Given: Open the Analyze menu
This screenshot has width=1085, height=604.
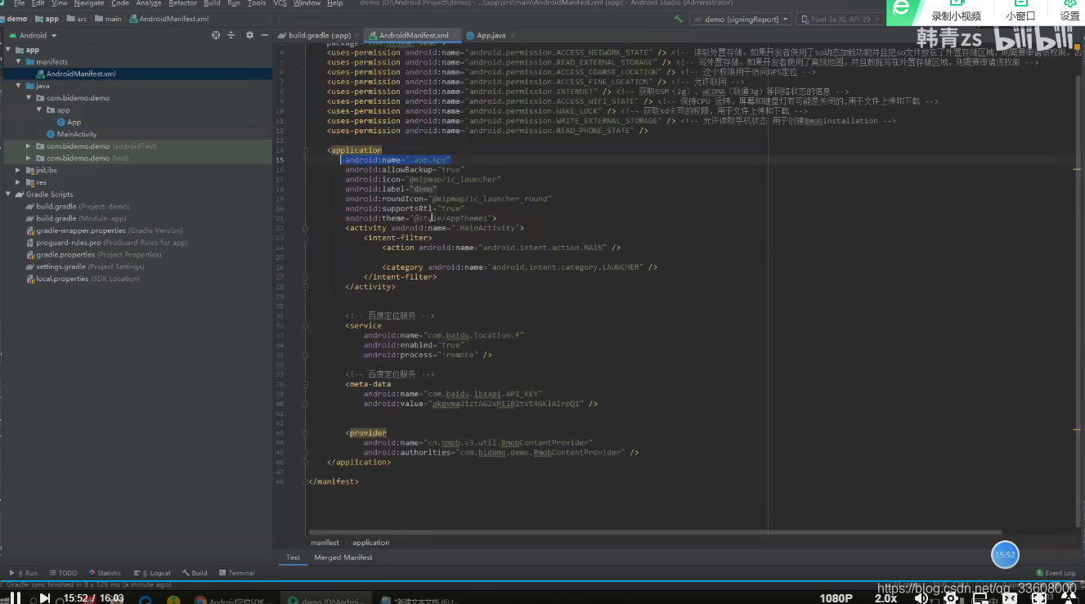Looking at the screenshot, I should [149, 3].
